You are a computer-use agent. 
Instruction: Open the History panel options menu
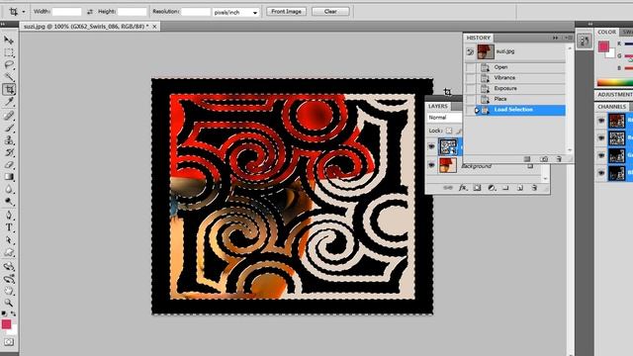[568, 38]
